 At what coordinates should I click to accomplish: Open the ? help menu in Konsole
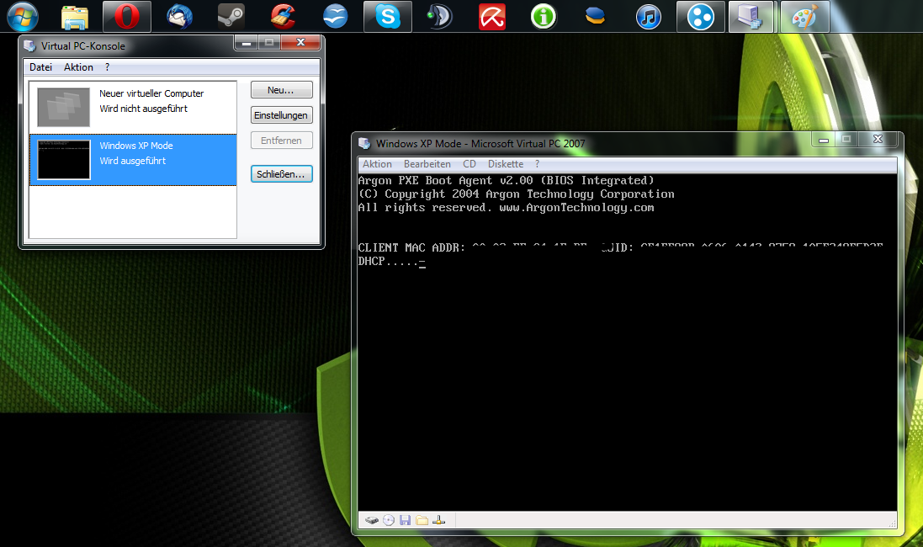coord(107,67)
